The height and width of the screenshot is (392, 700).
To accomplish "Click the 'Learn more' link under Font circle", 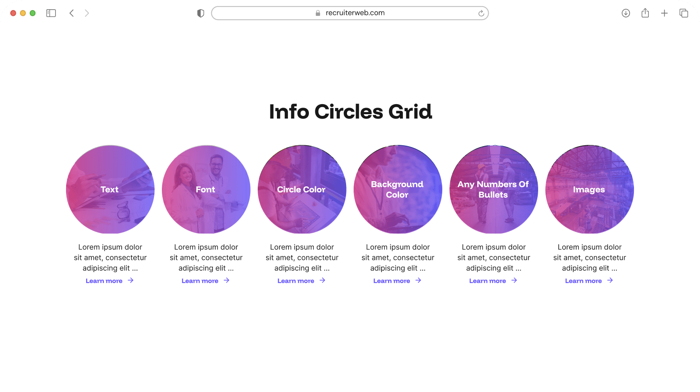I will pos(200,280).
